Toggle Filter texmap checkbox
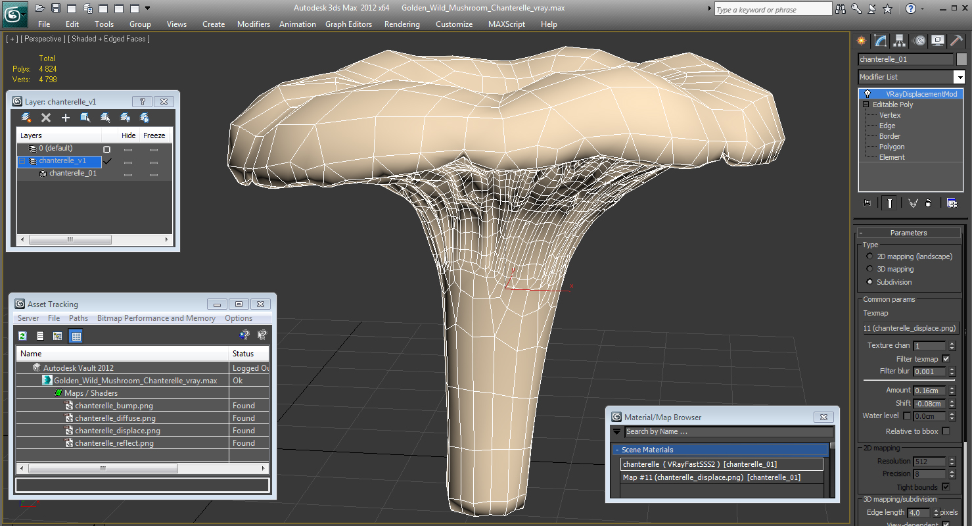The height and width of the screenshot is (526, 972). pyautogui.click(x=946, y=359)
